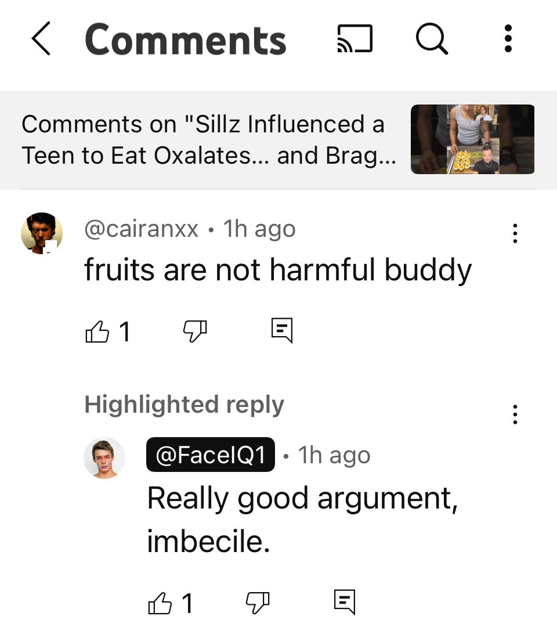Like the reply by @FaceIQ1
Image resolution: width=557 pixels, height=631 pixels.
point(160,603)
